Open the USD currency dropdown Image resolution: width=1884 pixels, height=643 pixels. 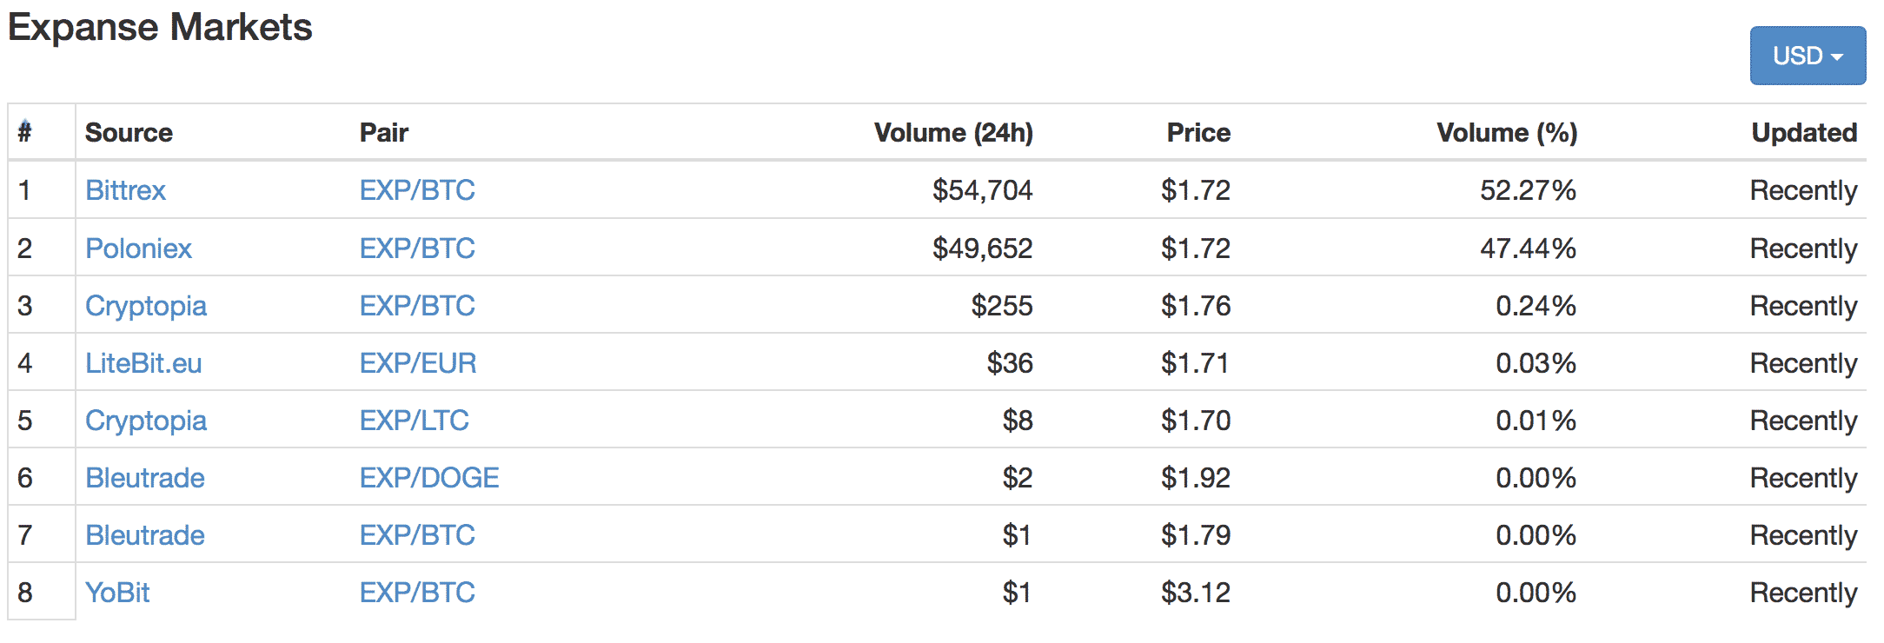(x=1808, y=56)
